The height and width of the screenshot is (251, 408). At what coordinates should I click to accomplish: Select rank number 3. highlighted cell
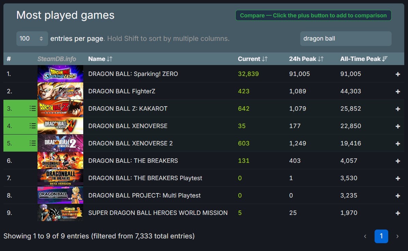click(x=20, y=108)
